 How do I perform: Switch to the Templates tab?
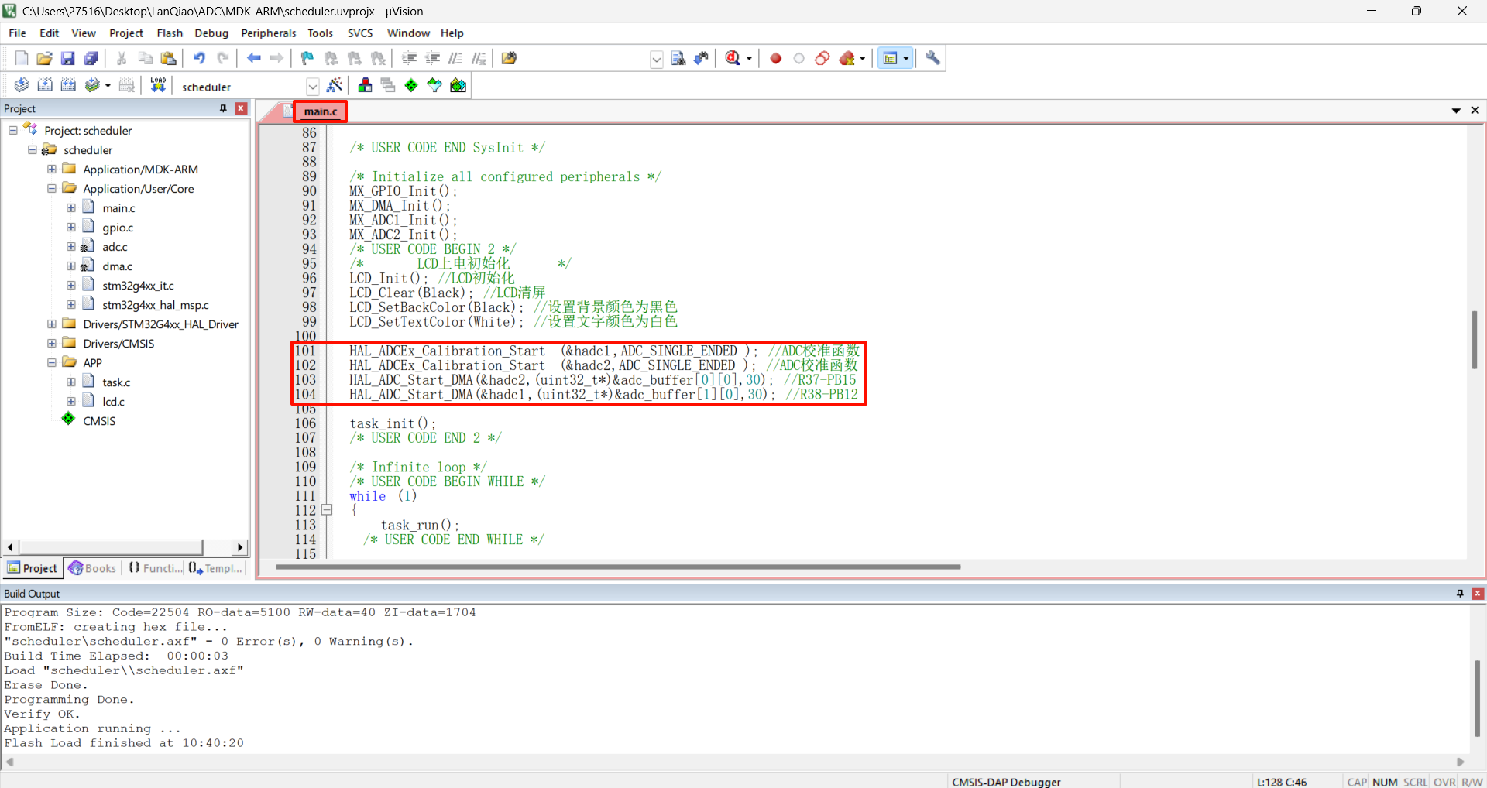216,568
